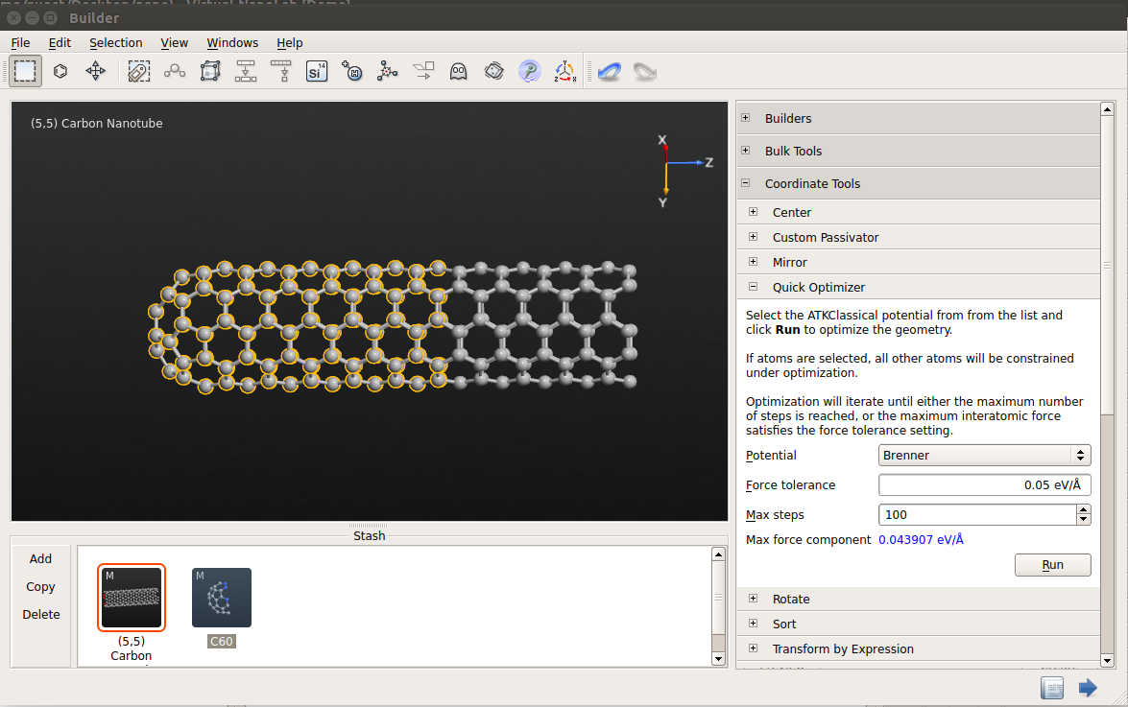The height and width of the screenshot is (707, 1128).
Task: Click the C60 label in the Stash
Action: point(222,641)
